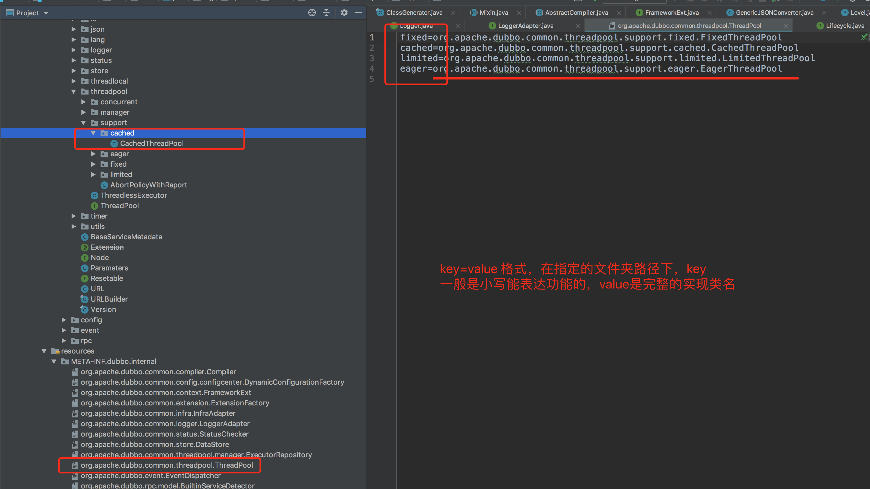
Task: Click the locate-in-project crosshair icon
Action: (x=312, y=13)
